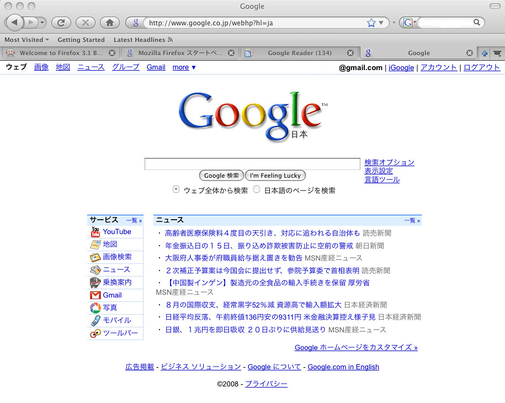Select 日本語のページを検索 radio button
Screen dimensions: 505x403
point(257,189)
